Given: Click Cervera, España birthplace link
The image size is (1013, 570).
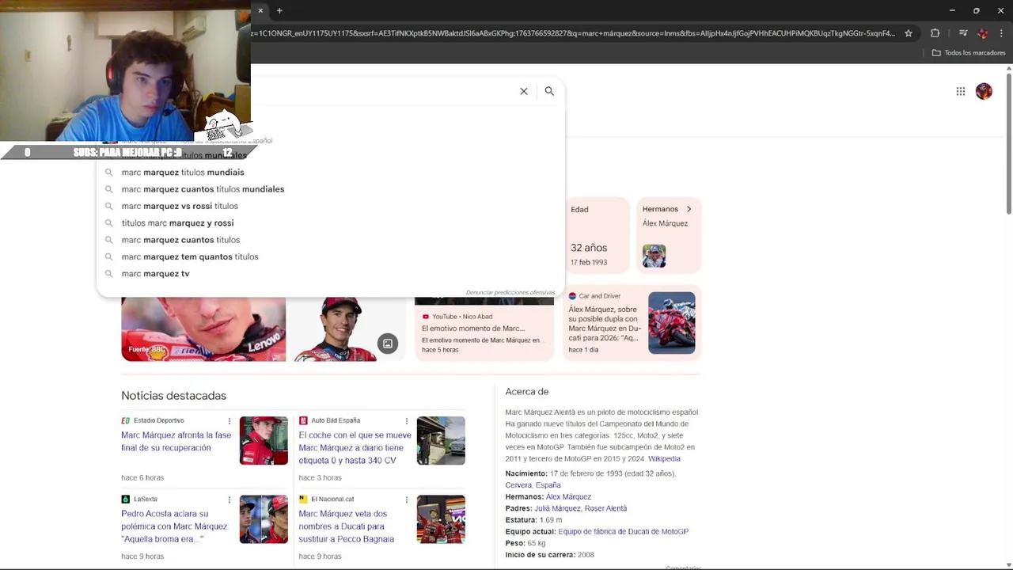Looking at the screenshot, I should click(x=533, y=485).
